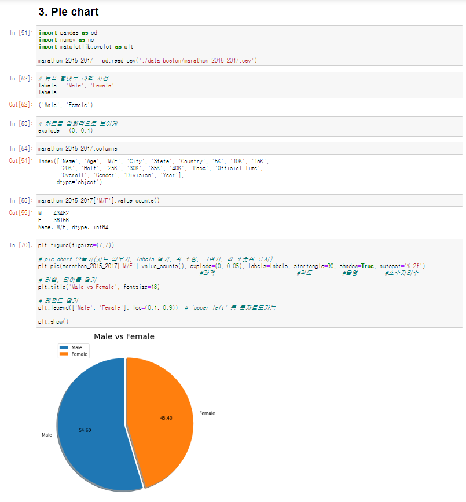Select the In [53] cell prompt
Image resolution: width=466 pixels, height=502 pixels.
(21, 123)
